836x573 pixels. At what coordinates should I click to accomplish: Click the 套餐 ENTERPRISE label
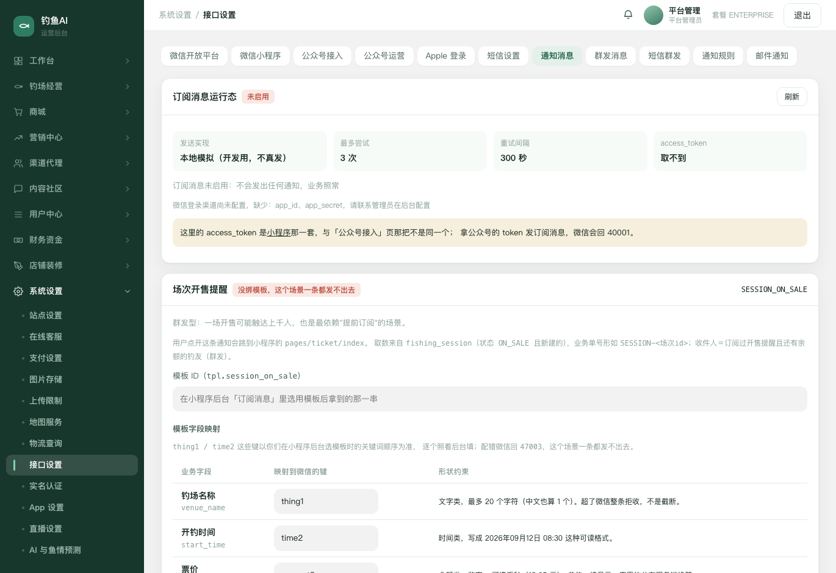coord(743,15)
